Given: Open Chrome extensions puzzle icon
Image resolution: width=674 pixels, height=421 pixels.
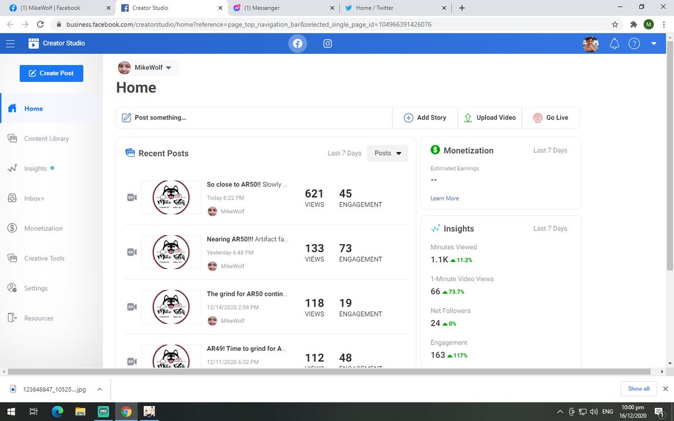Looking at the screenshot, I should click(x=634, y=24).
